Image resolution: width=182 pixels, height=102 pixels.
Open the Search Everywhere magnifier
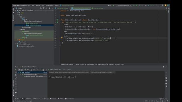tap(163, 5)
